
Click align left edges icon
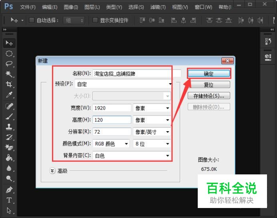pyautogui.click(x=174, y=20)
